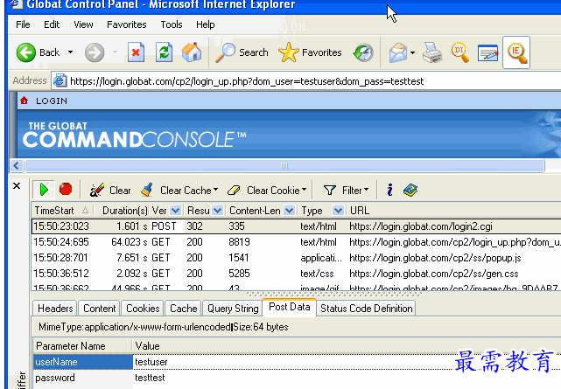Click the blue help book icon
Image resolution: width=561 pixels, height=389 pixels.
pyautogui.click(x=410, y=190)
